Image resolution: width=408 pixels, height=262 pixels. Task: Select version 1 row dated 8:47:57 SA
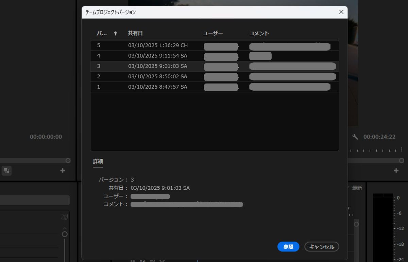215,87
